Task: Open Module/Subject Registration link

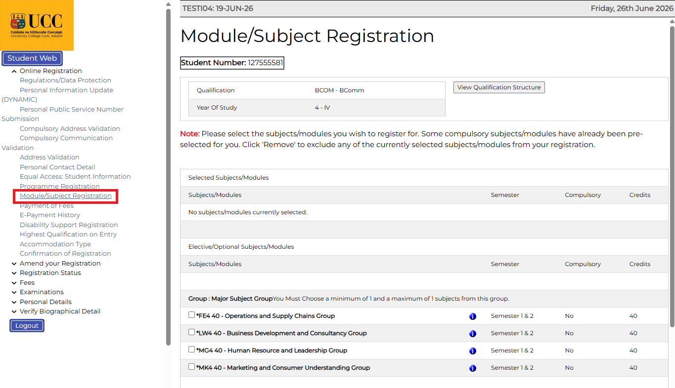Action: (66, 196)
